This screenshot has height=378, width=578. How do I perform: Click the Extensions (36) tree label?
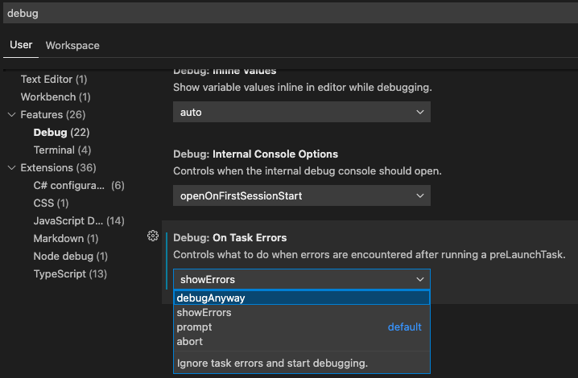[x=58, y=167]
